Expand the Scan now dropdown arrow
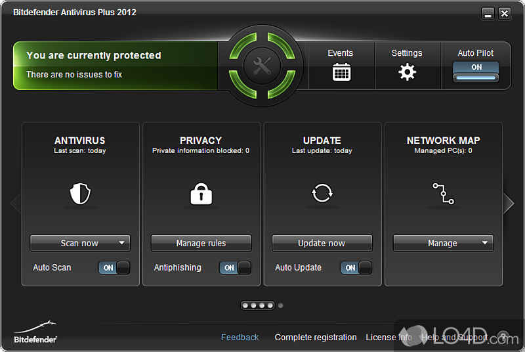Viewport: 525px width, 352px height. coord(122,243)
